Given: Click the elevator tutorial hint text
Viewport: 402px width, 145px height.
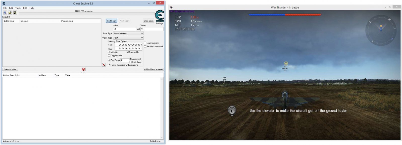Looking at the screenshot, I should (298, 111).
